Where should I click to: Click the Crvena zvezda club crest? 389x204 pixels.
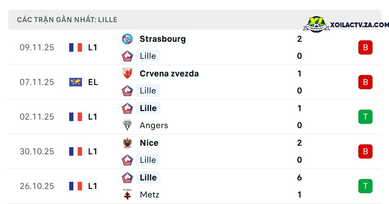(x=127, y=74)
